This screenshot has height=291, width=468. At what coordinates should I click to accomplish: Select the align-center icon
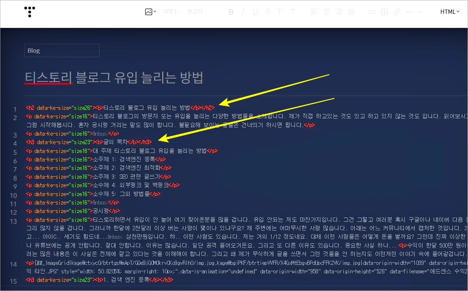[x=326, y=12]
